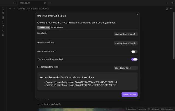This screenshot has width=175, height=111.
Task: Click the Diary 2021-06-27 1609.md create line
Action: coord(81,82)
